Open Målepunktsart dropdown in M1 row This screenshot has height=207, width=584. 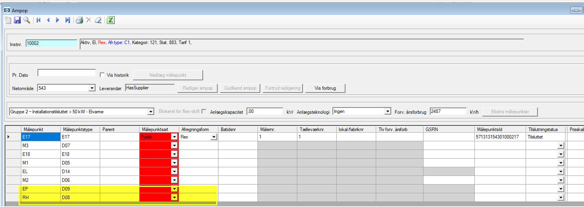(x=174, y=163)
